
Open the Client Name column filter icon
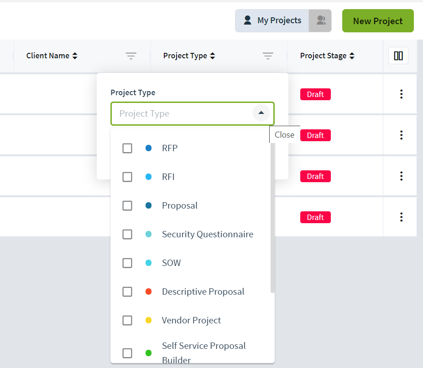(131, 56)
